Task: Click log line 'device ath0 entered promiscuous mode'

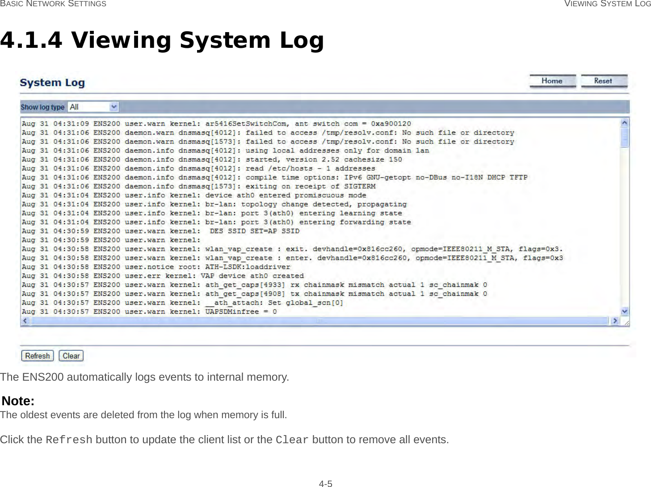Action: [194, 195]
